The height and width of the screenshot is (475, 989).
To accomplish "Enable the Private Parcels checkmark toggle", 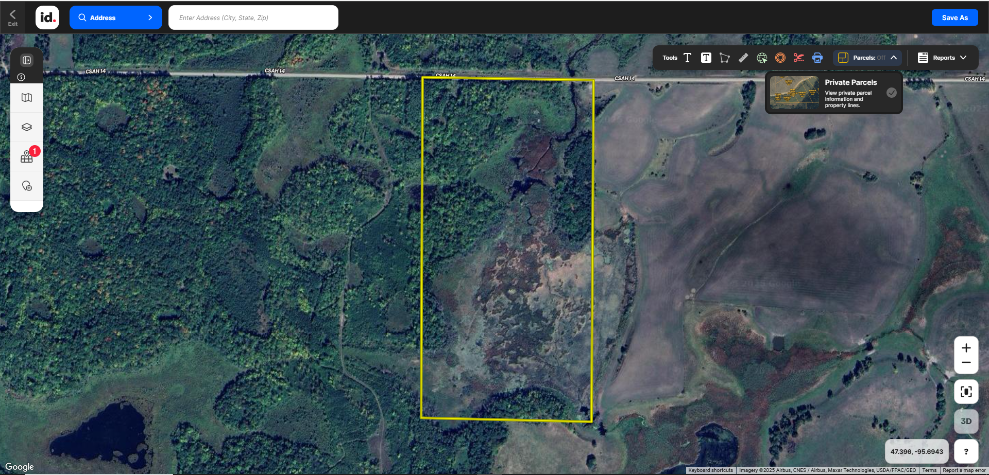I will (892, 93).
